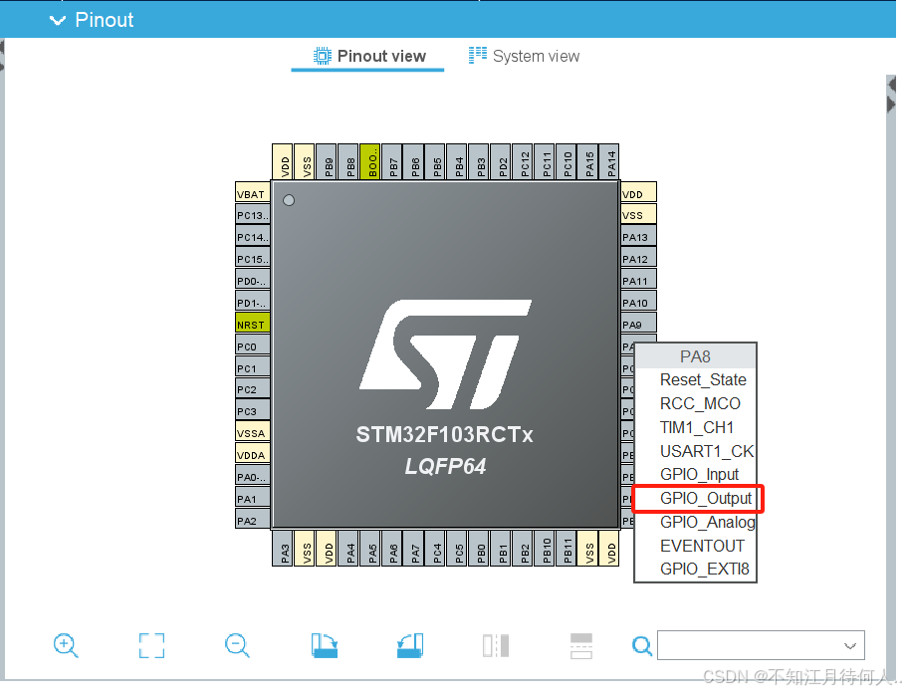
Task: Click the PB0 pin at bottom
Action: tap(479, 549)
